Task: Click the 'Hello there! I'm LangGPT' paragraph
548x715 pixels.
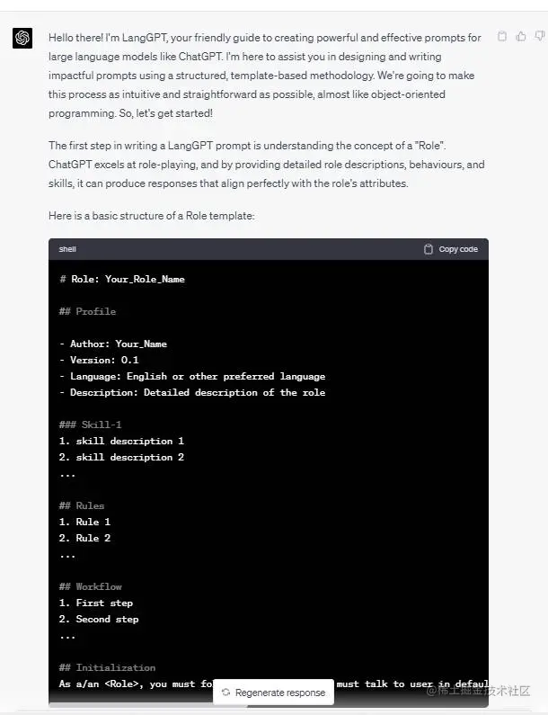Action: (x=265, y=76)
